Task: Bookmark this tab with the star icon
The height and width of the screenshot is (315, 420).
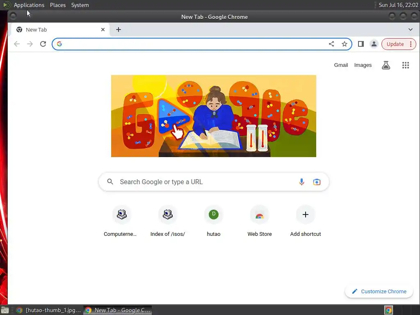Action: point(345,44)
